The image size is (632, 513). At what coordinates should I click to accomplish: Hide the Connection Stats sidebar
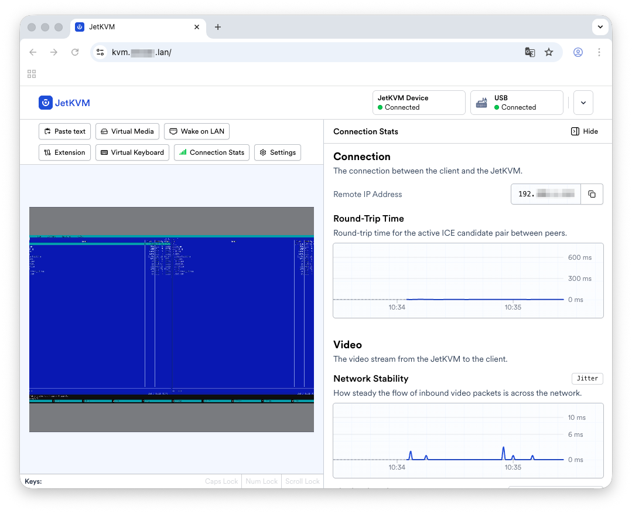tap(585, 131)
